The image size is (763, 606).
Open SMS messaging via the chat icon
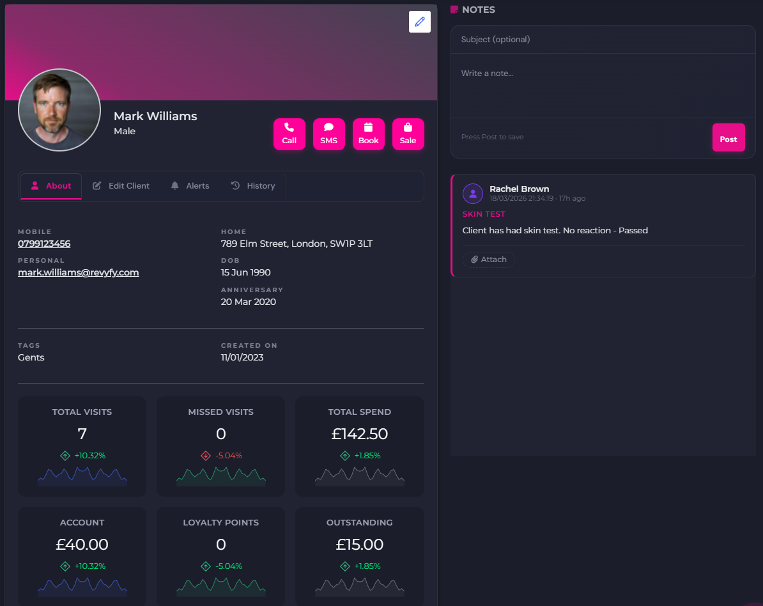click(328, 127)
